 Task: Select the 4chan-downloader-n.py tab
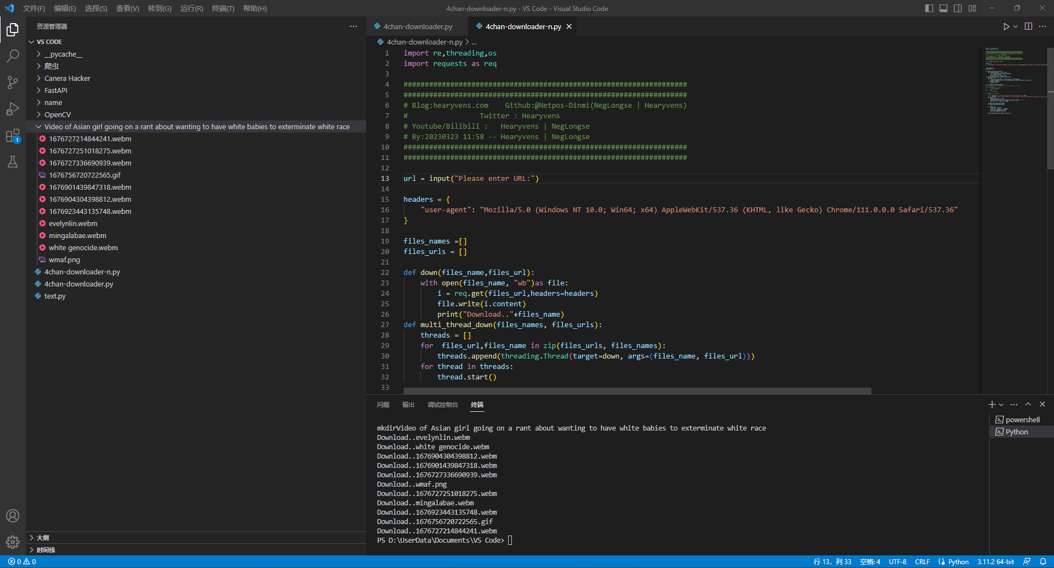pyautogui.click(x=523, y=26)
